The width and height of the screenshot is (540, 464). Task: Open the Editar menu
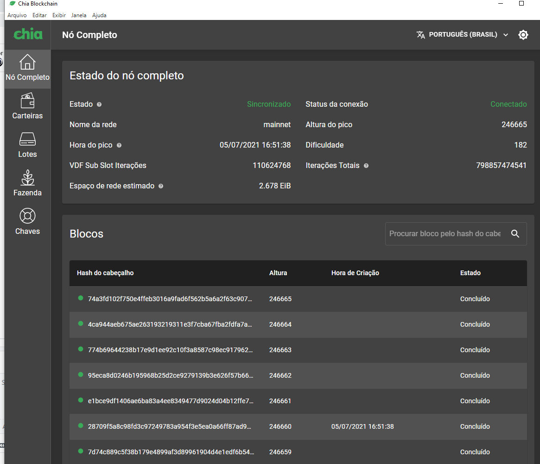click(39, 15)
